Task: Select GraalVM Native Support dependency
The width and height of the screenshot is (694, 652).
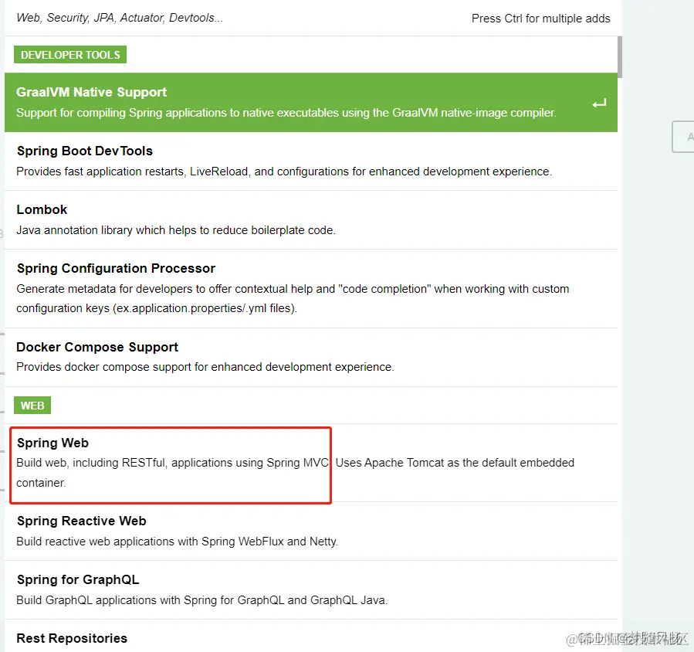Action: coord(310,102)
